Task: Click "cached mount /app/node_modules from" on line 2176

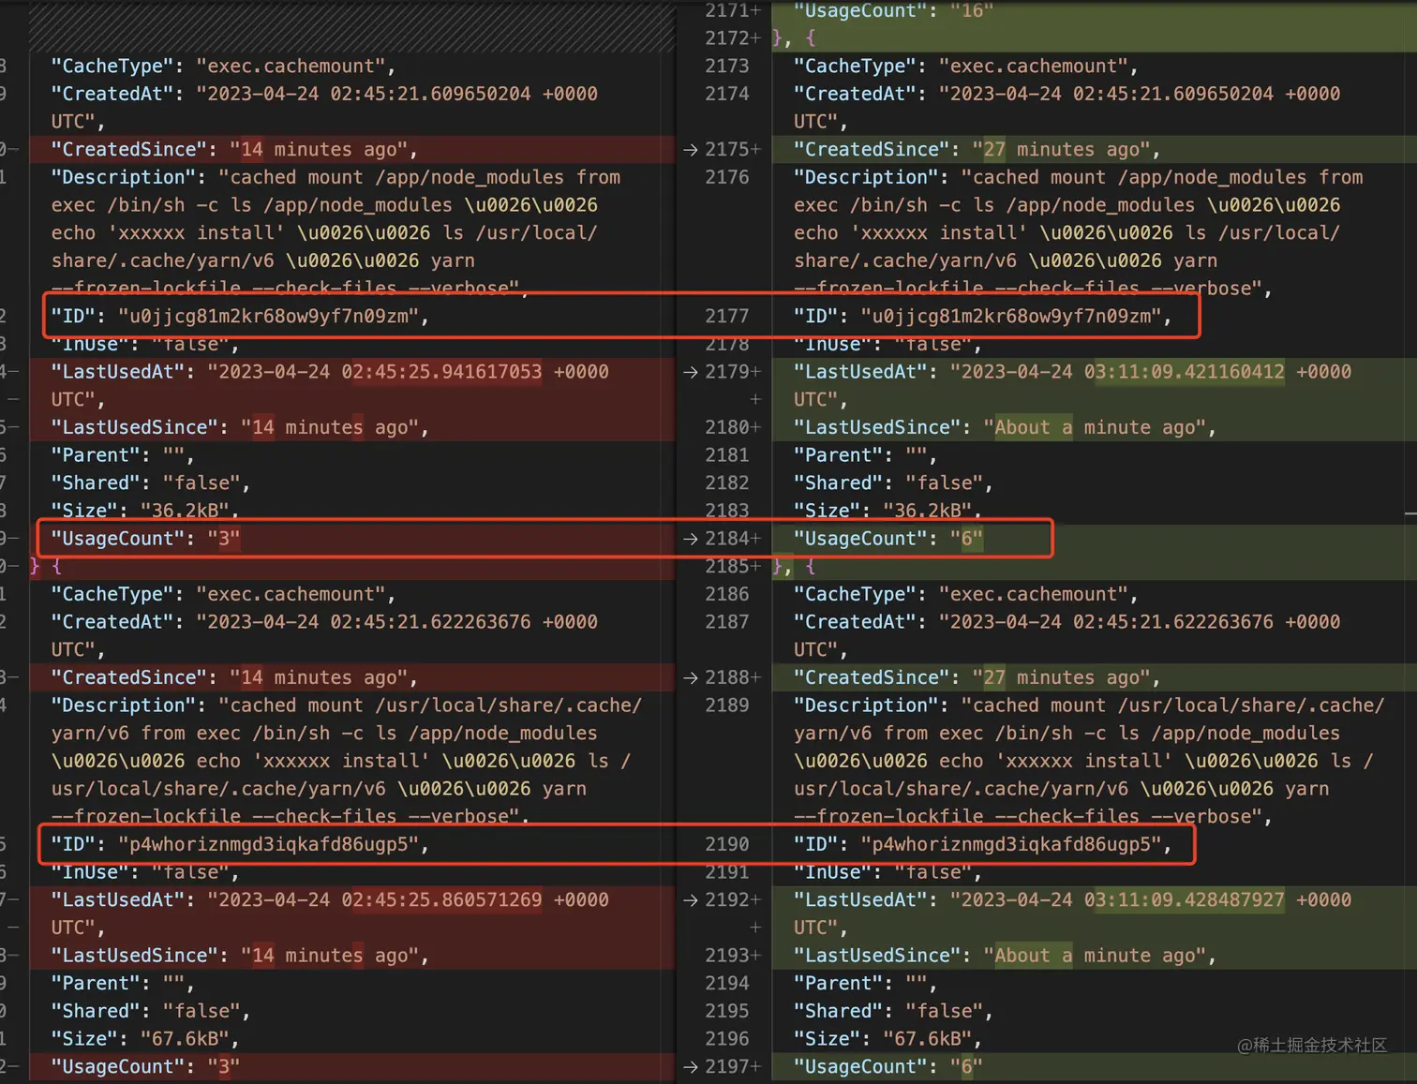Action: click(1163, 177)
